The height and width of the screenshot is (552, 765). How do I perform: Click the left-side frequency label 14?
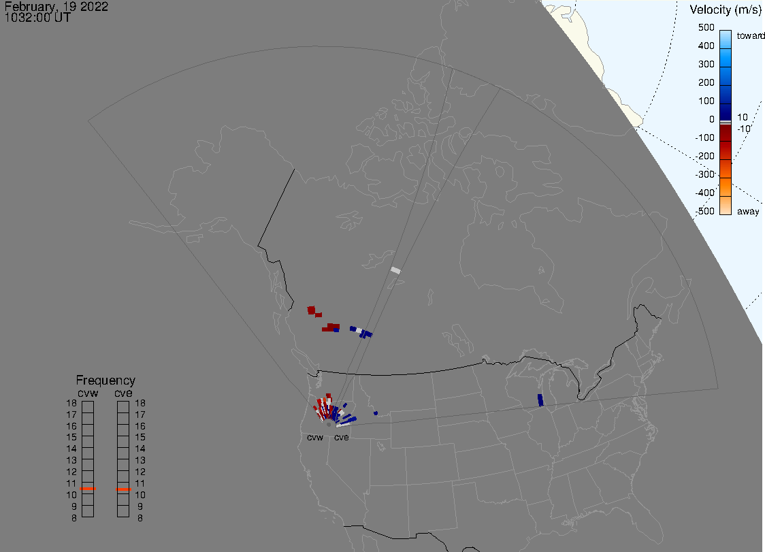point(71,449)
